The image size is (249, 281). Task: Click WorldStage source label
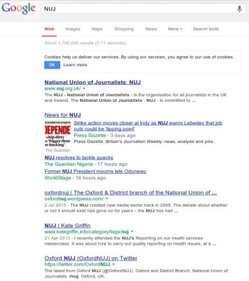coord(58,178)
